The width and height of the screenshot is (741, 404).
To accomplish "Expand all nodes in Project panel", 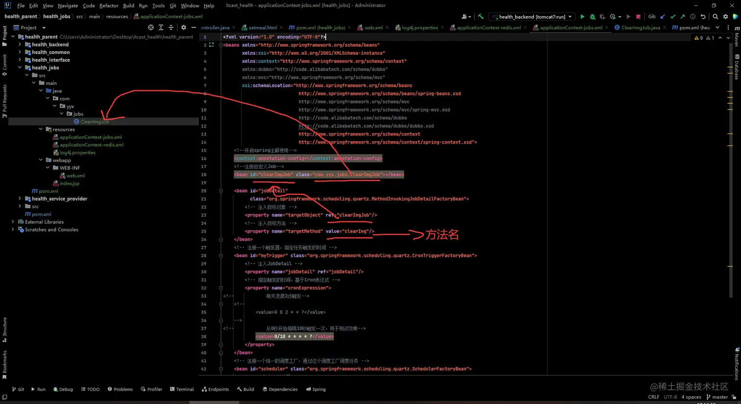I will [x=161, y=27].
